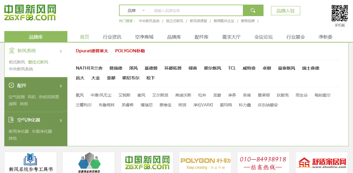Click the red POLYGON朴勒 brand
353x173 pixels.
tap(130, 51)
